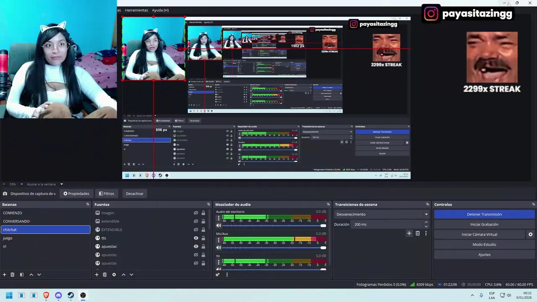Open source Filtros button
The image size is (537, 302).
click(x=107, y=194)
